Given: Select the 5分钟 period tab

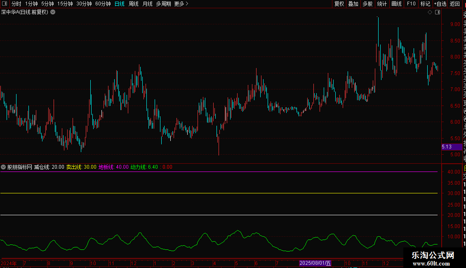Looking at the screenshot, I should pos(47,4).
